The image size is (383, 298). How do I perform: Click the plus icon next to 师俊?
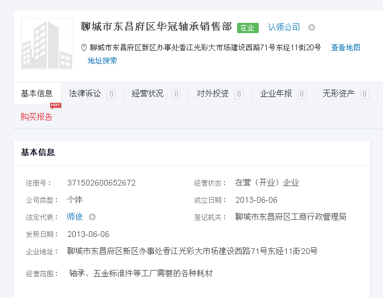pyautogui.click(x=92, y=217)
